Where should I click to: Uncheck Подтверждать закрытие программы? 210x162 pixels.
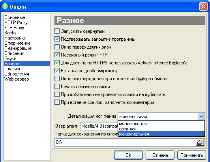pos(57,39)
